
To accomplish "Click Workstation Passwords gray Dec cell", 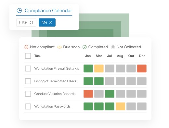I will [142, 106].
